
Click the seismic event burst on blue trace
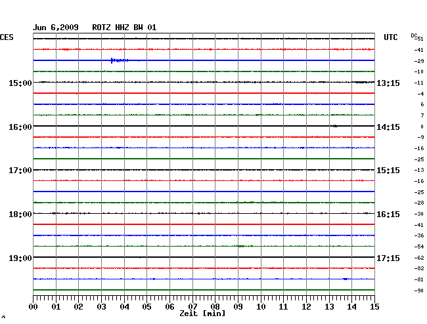120,60
